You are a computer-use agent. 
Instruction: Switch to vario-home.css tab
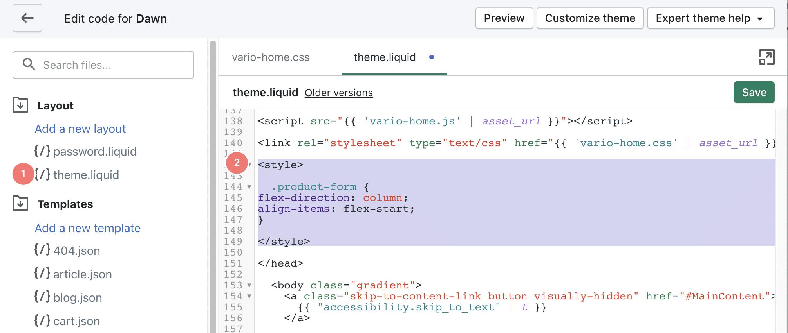tap(271, 57)
